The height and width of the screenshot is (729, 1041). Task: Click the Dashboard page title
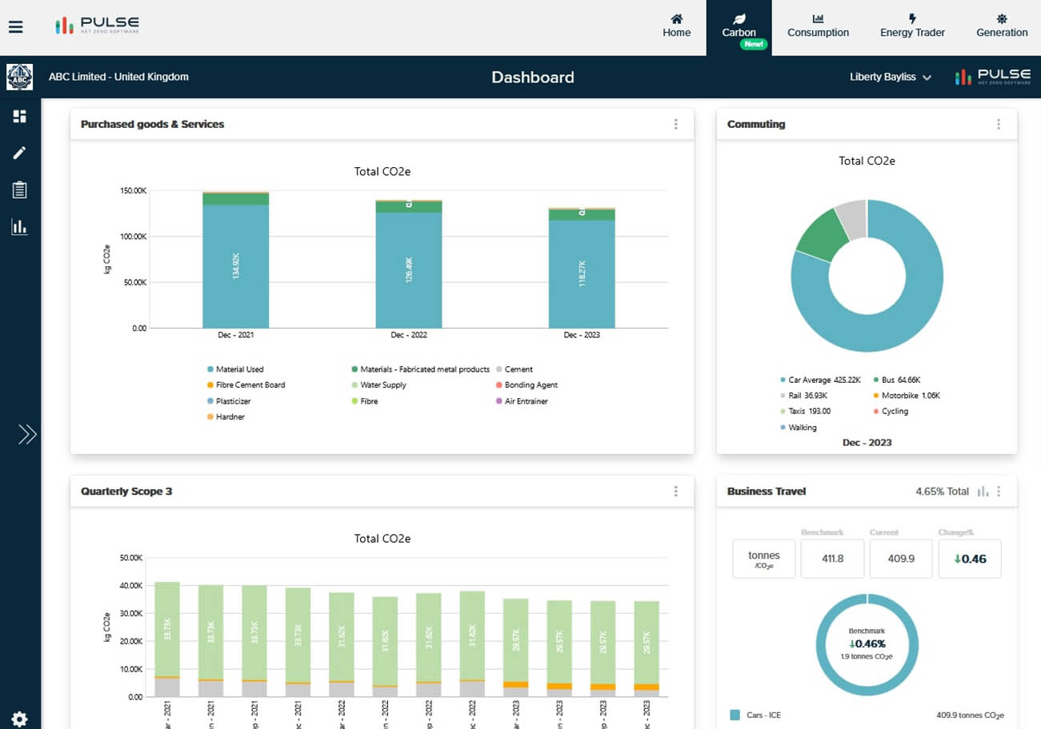point(533,78)
